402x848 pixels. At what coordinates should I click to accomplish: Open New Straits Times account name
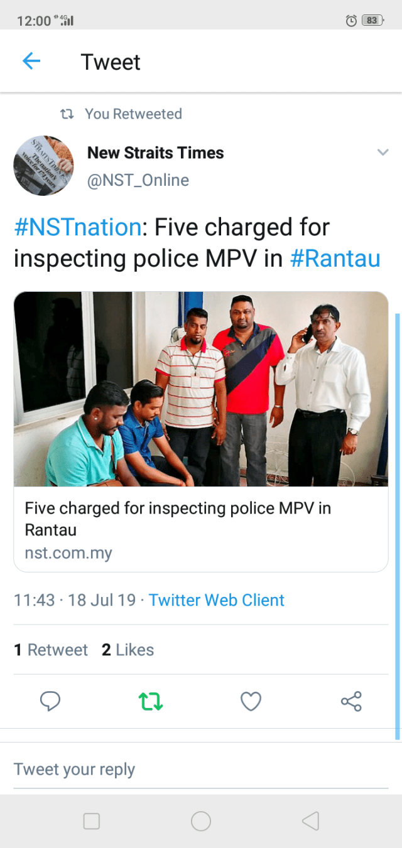155,153
